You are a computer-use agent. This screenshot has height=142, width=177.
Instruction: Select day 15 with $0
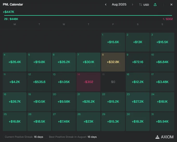[113, 82]
